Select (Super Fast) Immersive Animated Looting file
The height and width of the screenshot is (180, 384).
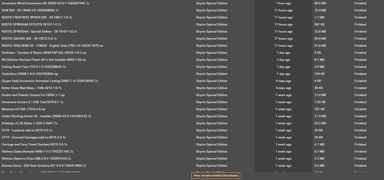click(50, 81)
